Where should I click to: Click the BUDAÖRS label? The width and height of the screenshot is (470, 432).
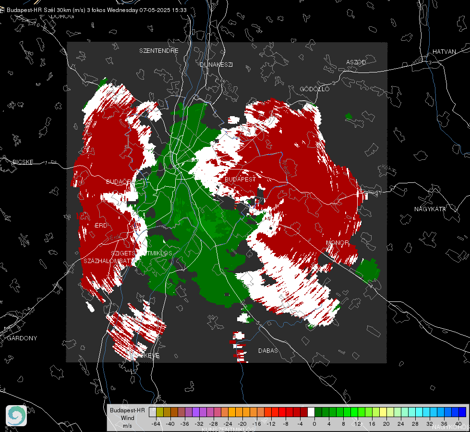119,181
